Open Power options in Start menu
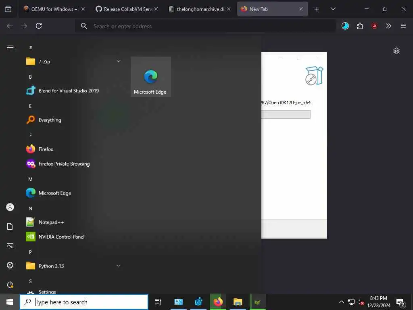 coord(10,285)
